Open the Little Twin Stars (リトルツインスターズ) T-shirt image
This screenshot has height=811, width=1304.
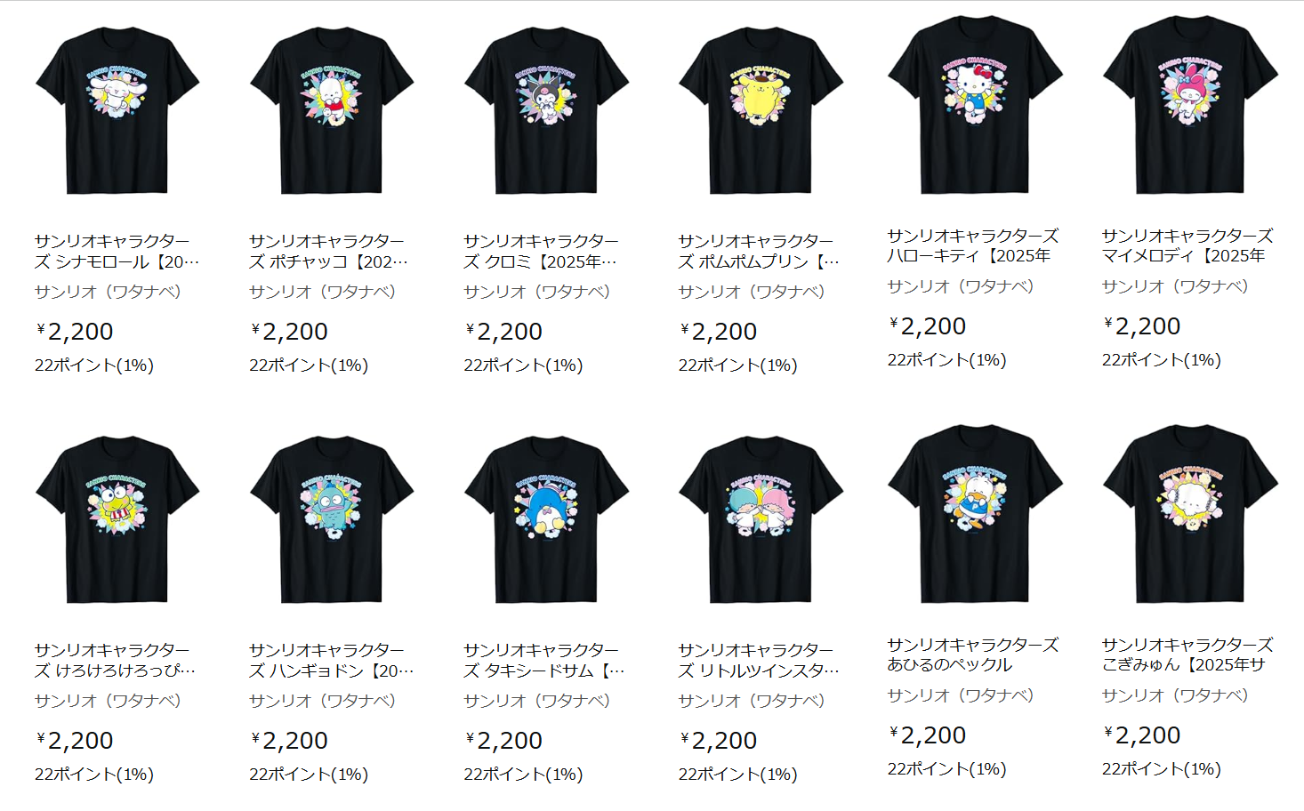tap(761, 519)
